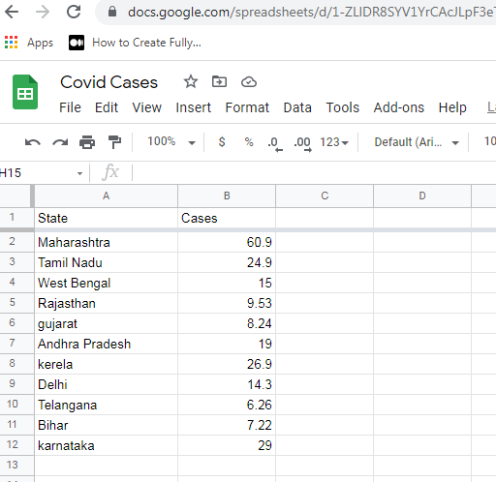Open the File menu
The image size is (496, 482).
pos(70,107)
